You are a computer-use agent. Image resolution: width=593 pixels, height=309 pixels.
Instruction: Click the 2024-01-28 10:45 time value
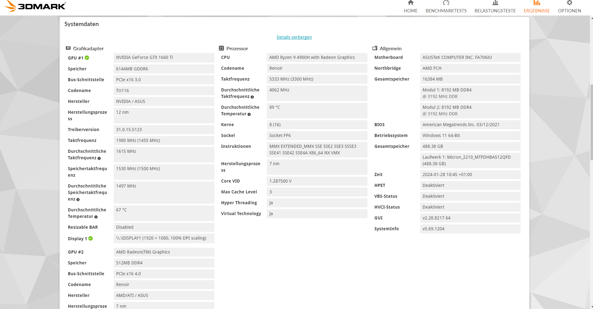pyautogui.click(x=470, y=174)
